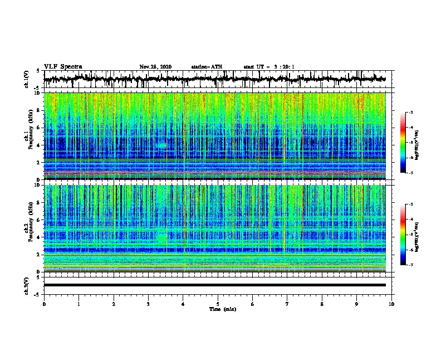Screen dimensions: 441x341
Task: Click time axis tick label "2"
Action: 114,304
